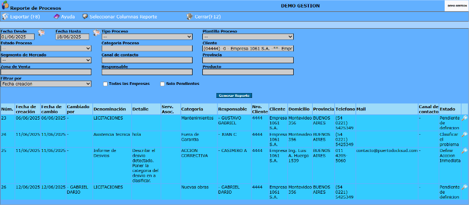
Task: Open Ayuda help book icon
Action: point(57,17)
